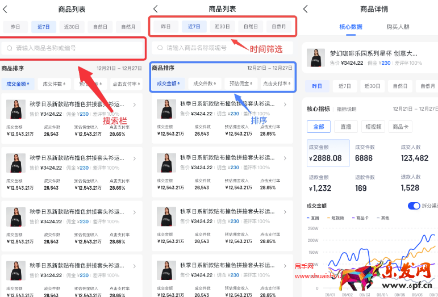Click the 梦幻咖啡乐园系列星杯 product title
Image resolution: width=438 pixels, height=297 pixels.
pyautogui.click(x=373, y=53)
